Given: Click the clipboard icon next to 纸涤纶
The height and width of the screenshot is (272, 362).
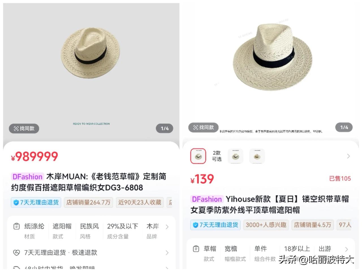Looking at the screenshot, I should pyautogui.click(x=17, y=226).
